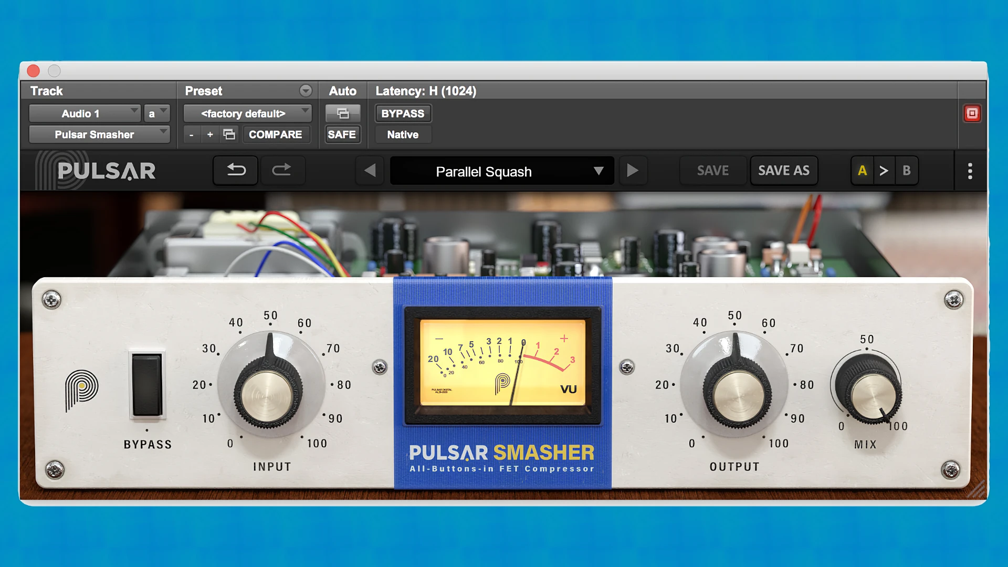1008x567 pixels.
Task: Open the three-dot options menu
Action: [x=970, y=171]
